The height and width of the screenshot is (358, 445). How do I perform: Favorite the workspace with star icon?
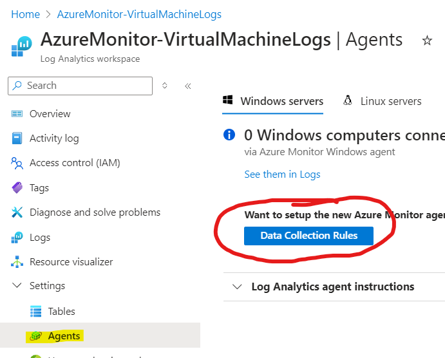[x=427, y=41]
